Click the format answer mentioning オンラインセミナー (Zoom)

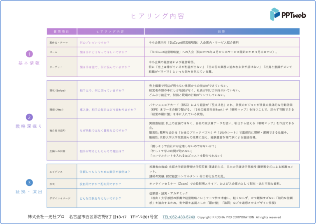click(x=216, y=184)
